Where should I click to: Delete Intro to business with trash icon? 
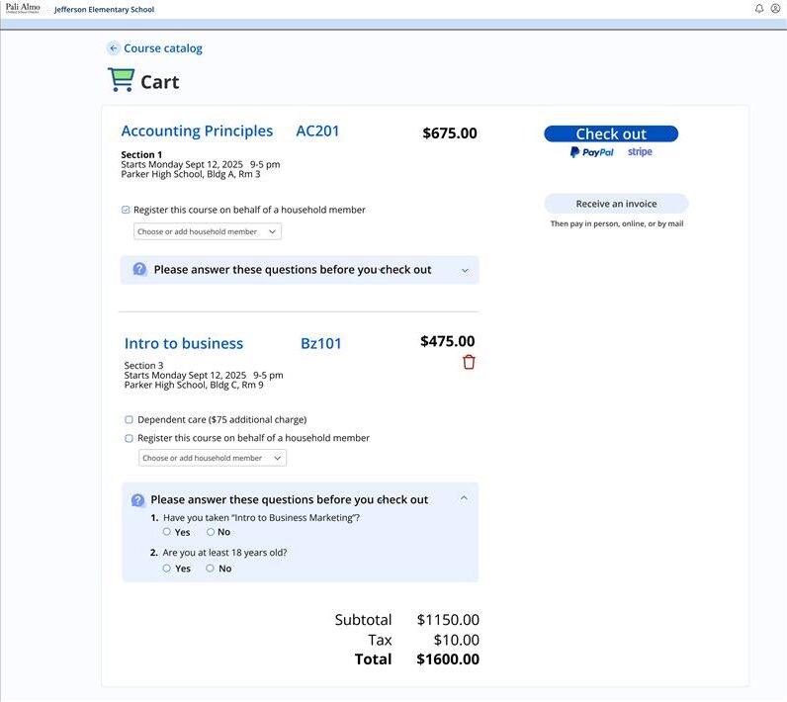[469, 362]
